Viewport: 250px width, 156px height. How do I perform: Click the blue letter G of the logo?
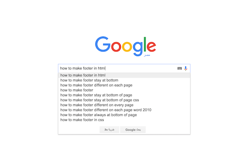102,44
